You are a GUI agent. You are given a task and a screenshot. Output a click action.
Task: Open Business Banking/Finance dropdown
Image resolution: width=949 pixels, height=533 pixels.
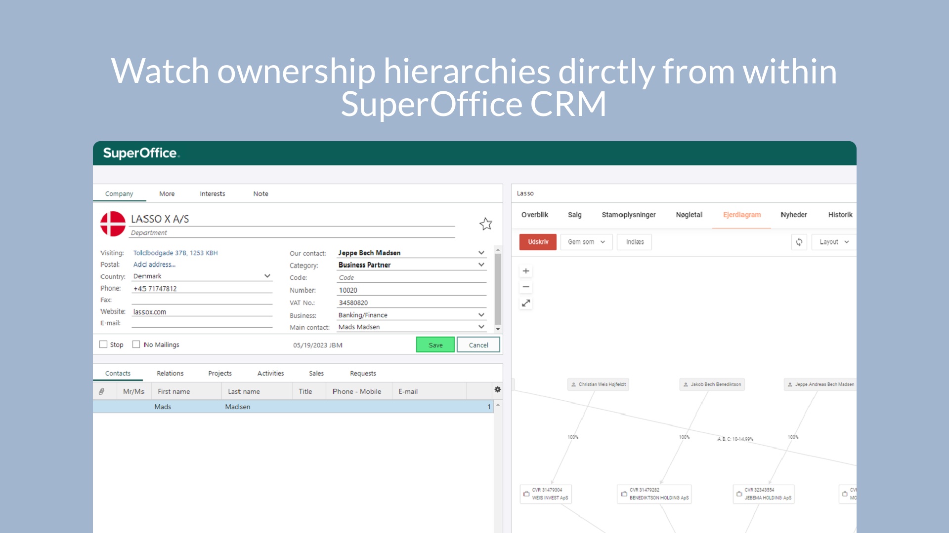pos(481,315)
